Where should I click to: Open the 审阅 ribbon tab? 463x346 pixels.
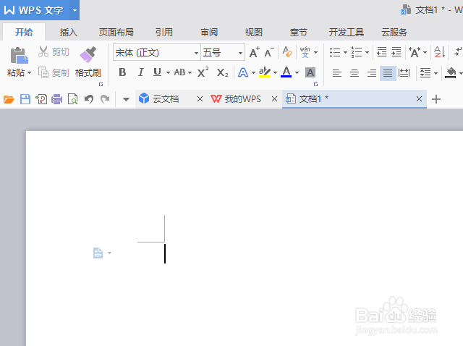coord(209,32)
